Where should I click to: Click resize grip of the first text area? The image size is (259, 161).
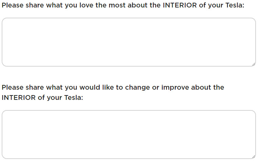click(253, 64)
